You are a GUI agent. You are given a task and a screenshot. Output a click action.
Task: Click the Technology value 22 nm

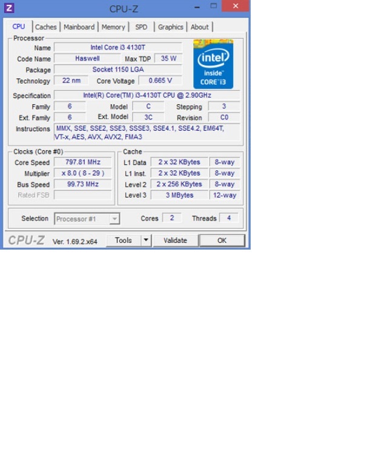pos(71,80)
